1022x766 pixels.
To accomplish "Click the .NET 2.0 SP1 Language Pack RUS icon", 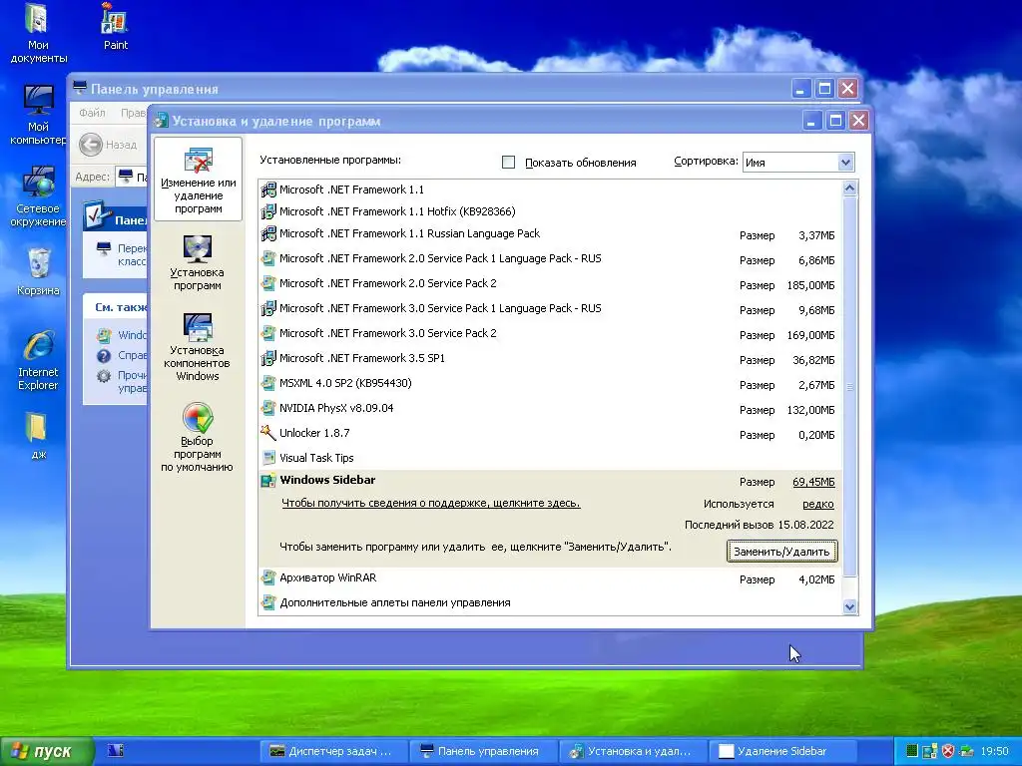I will pos(267,258).
